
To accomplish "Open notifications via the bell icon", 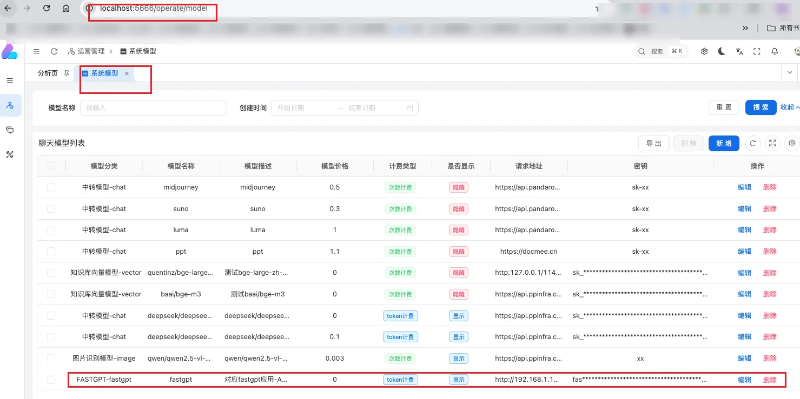I will click(x=775, y=51).
